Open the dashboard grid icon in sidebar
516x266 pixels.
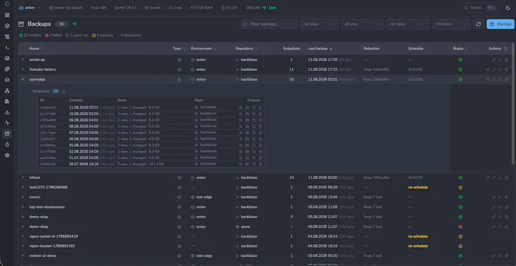click(x=7, y=15)
